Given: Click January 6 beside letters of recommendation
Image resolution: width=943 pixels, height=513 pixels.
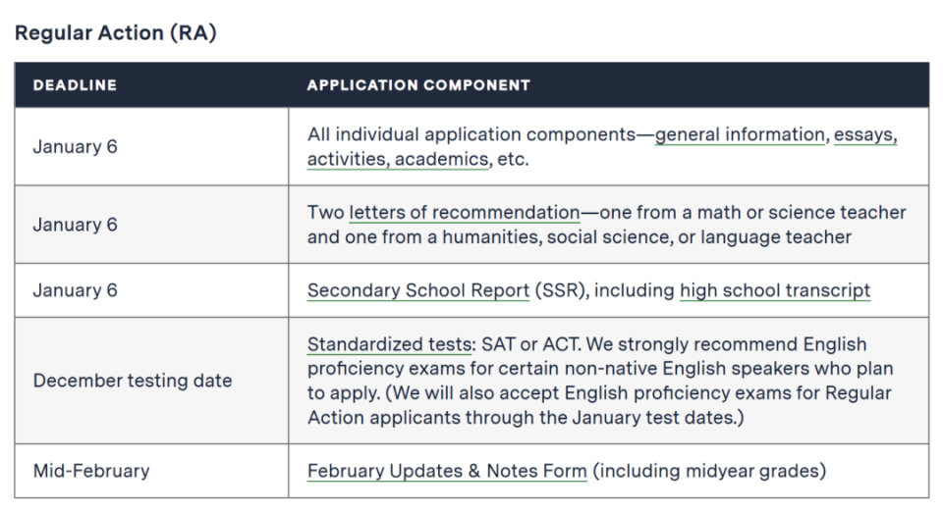Looking at the screenshot, I should [x=75, y=225].
